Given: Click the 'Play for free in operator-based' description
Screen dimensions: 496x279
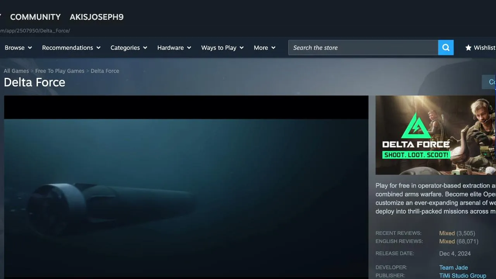Looking at the screenshot, I should [x=436, y=198].
